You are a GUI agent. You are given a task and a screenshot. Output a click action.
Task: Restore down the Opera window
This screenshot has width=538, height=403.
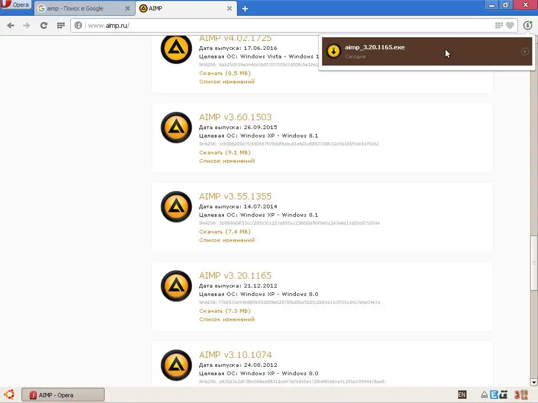[x=506, y=5]
